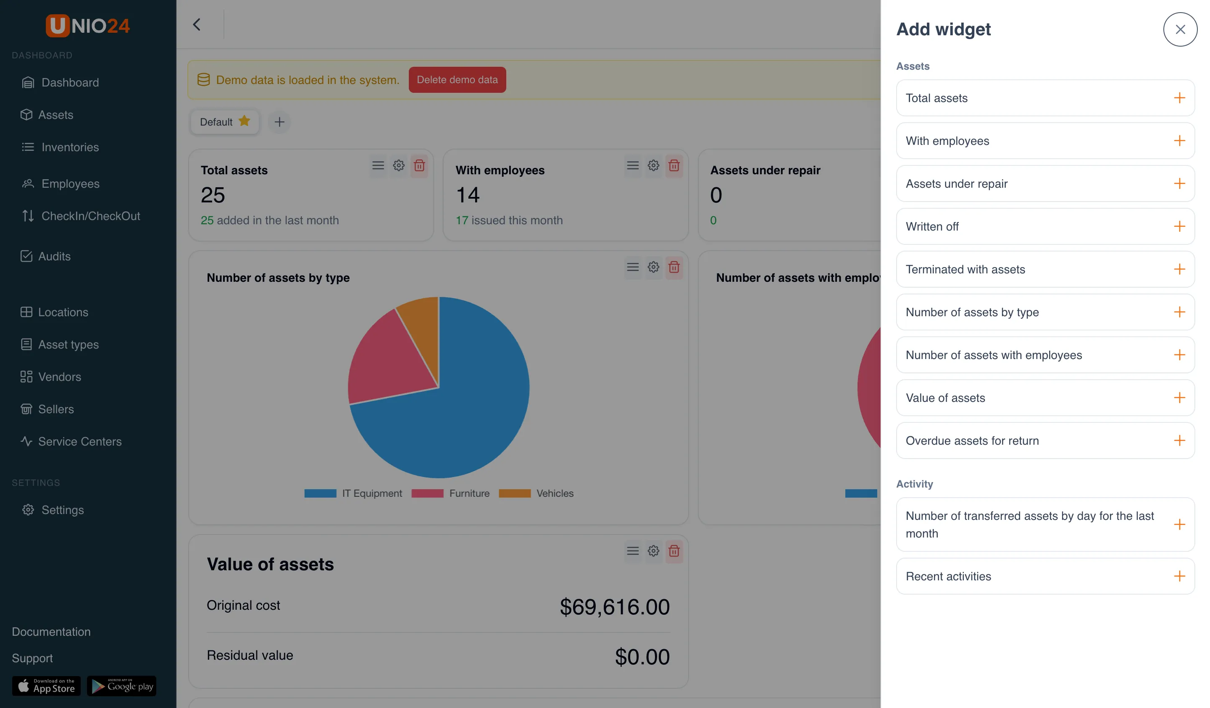Open the Documentation link
The height and width of the screenshot is (708, 1210).
click(x=51, y=632)
